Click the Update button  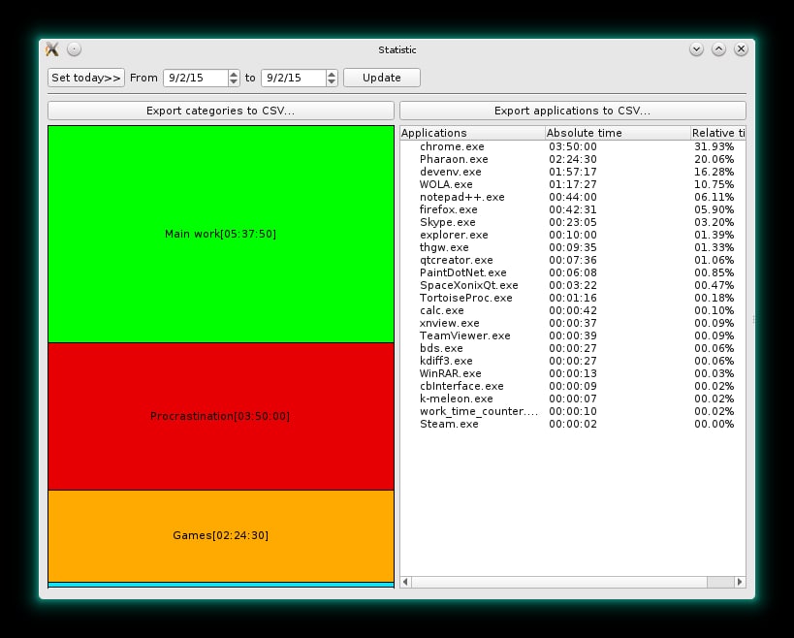tap(382, 78)
